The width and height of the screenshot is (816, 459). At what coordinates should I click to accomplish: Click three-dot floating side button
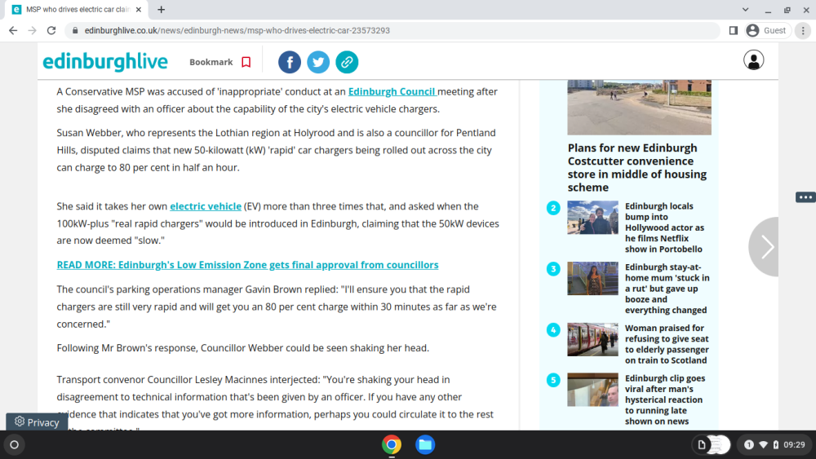805,197
